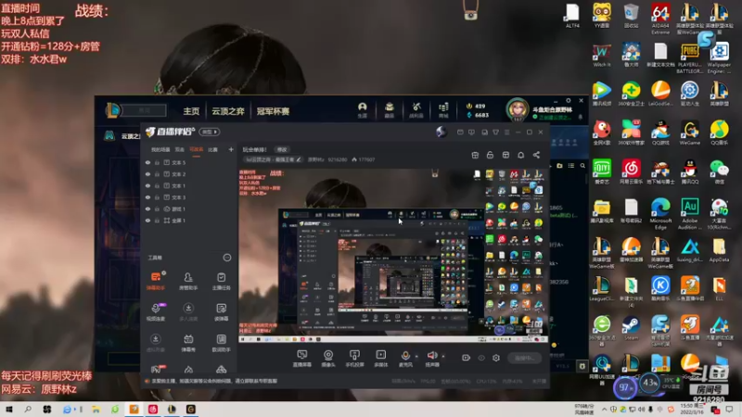Hide the 文本 1 source layer
Screen dimensions: 742x417
[x=147, y=186]
